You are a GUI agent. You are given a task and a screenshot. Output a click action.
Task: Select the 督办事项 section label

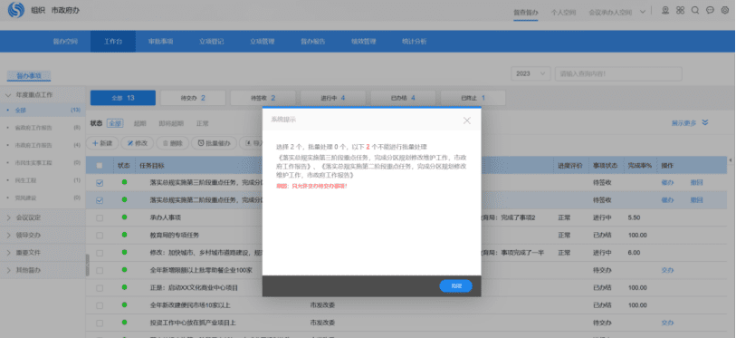[x=29, y=75]
